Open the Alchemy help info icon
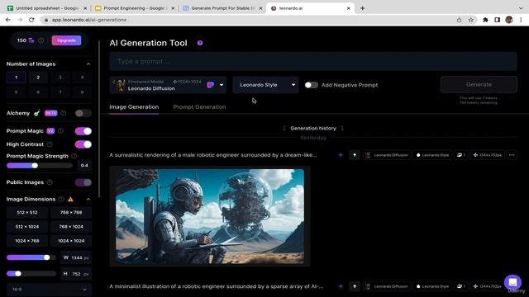The height and width of the screenshot is (297, 529). (63, 113)
